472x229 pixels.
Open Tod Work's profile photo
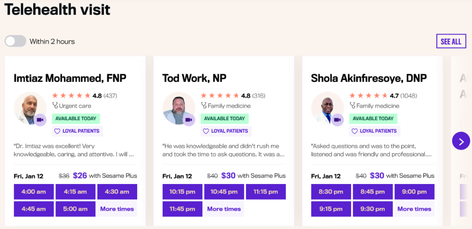179,108
